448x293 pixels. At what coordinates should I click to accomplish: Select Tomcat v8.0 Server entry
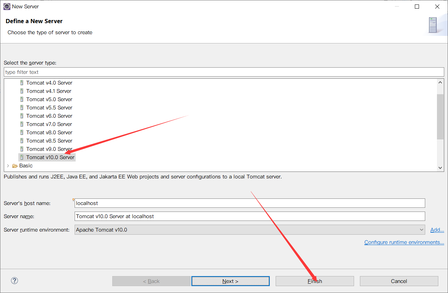(49, 133)
